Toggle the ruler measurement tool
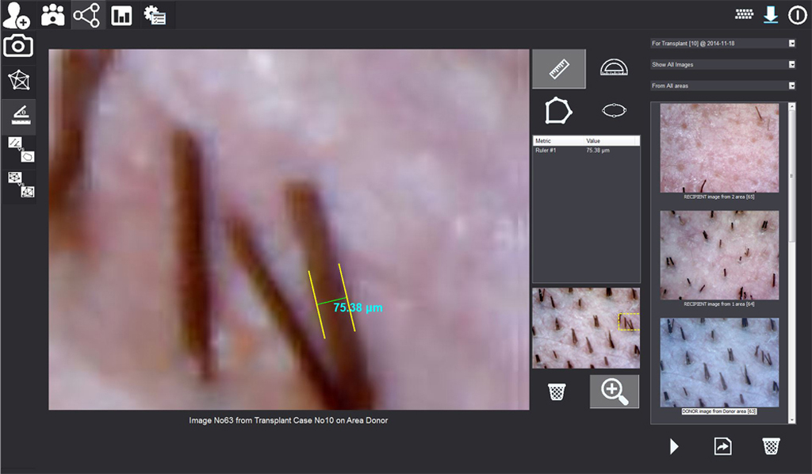The width and height of the screenshot is (812, 474). click(558, 69)
